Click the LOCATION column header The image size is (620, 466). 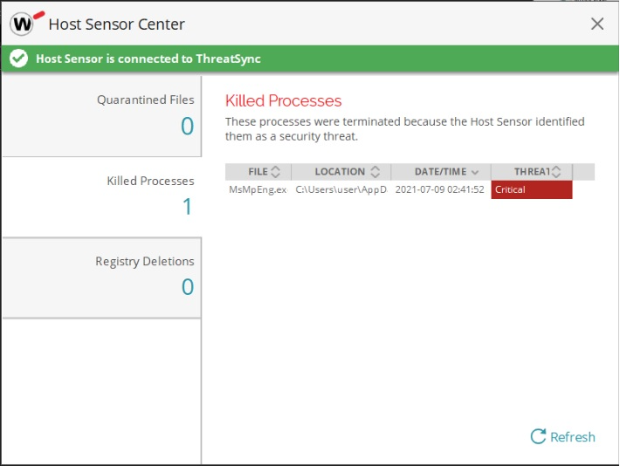tap(340, 172)
